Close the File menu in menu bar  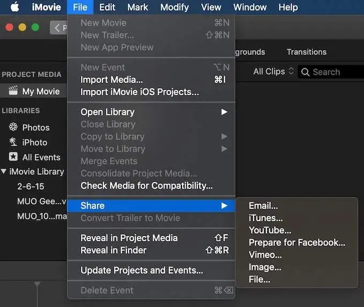tap(80, 7)
